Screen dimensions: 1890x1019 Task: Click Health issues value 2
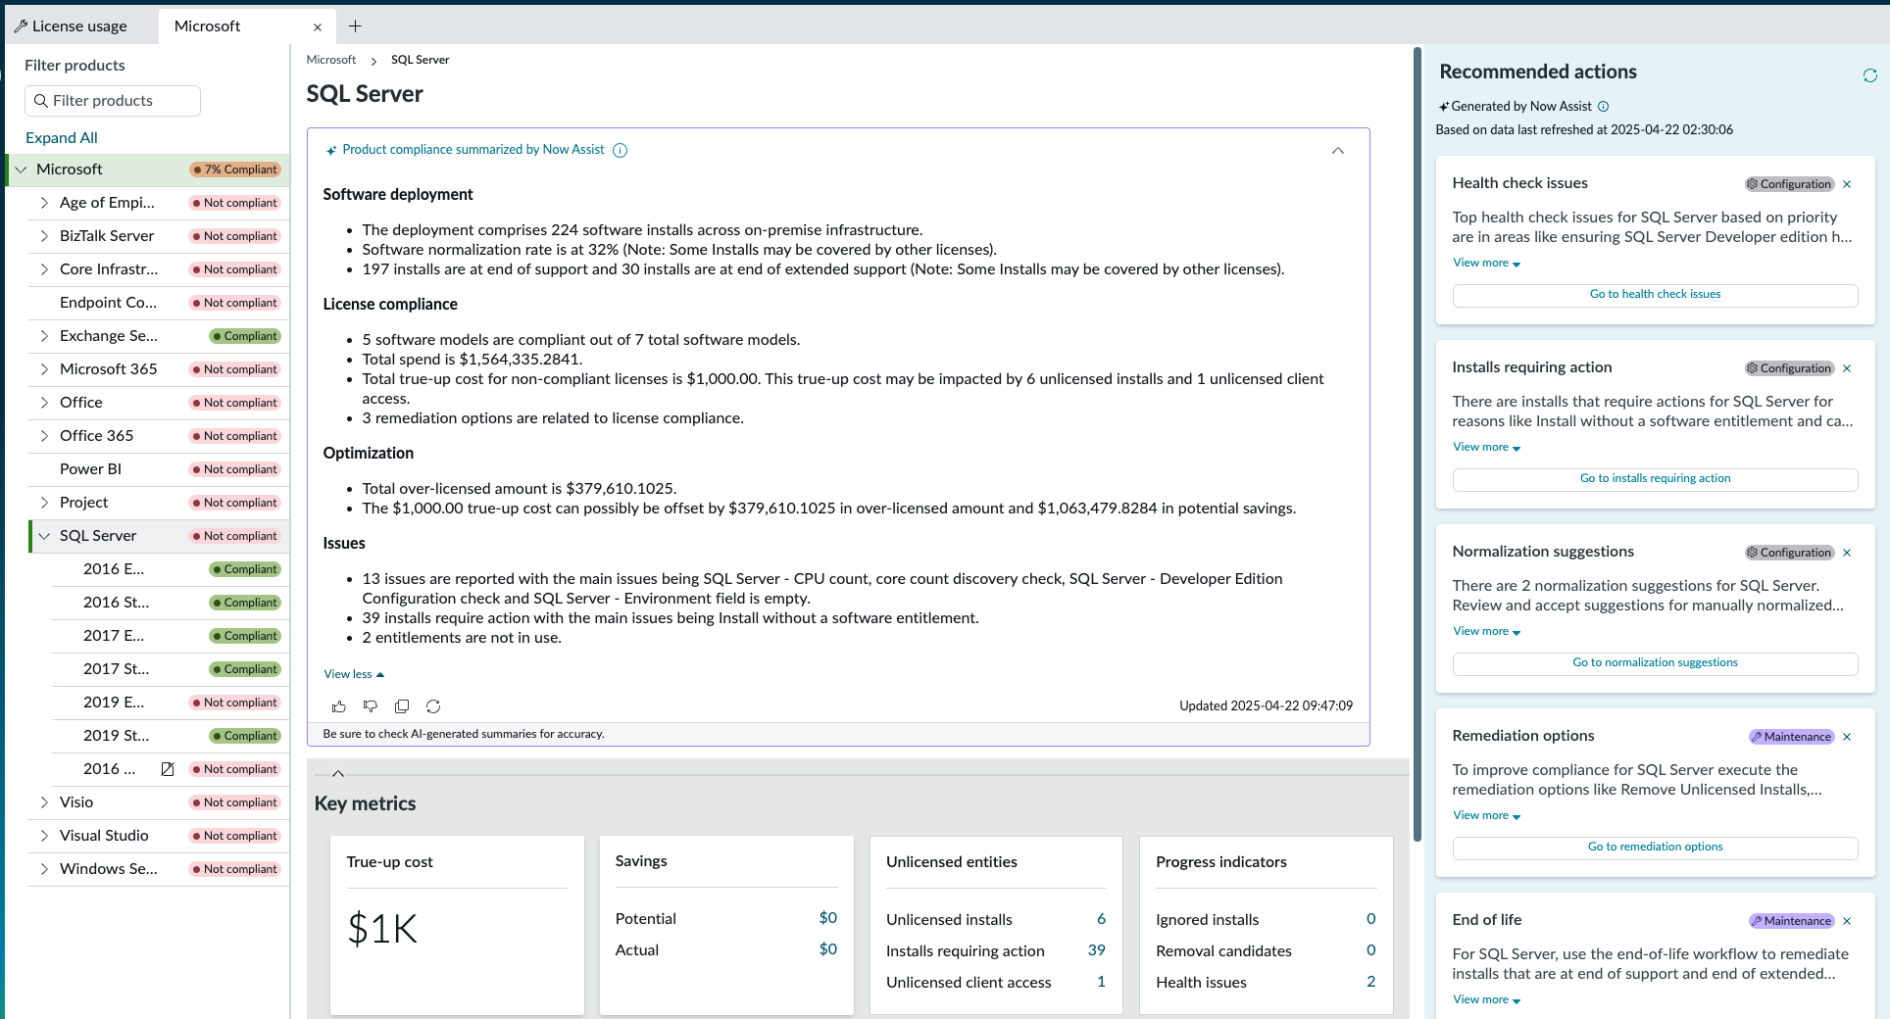click(x=1370, y=982)
